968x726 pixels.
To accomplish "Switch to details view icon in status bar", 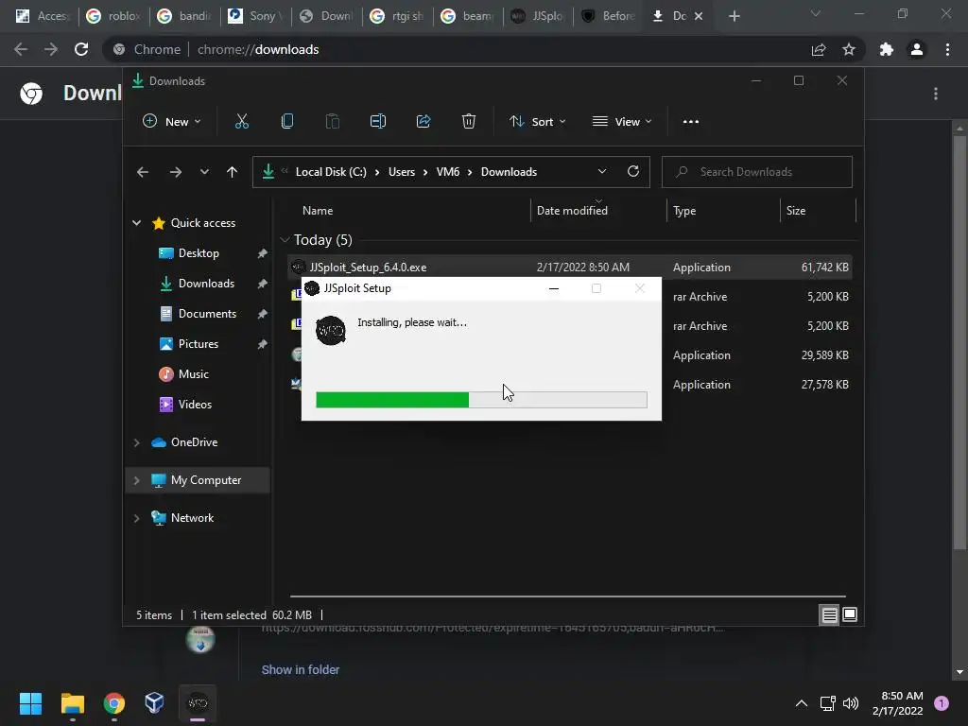I will coord(829,614).
